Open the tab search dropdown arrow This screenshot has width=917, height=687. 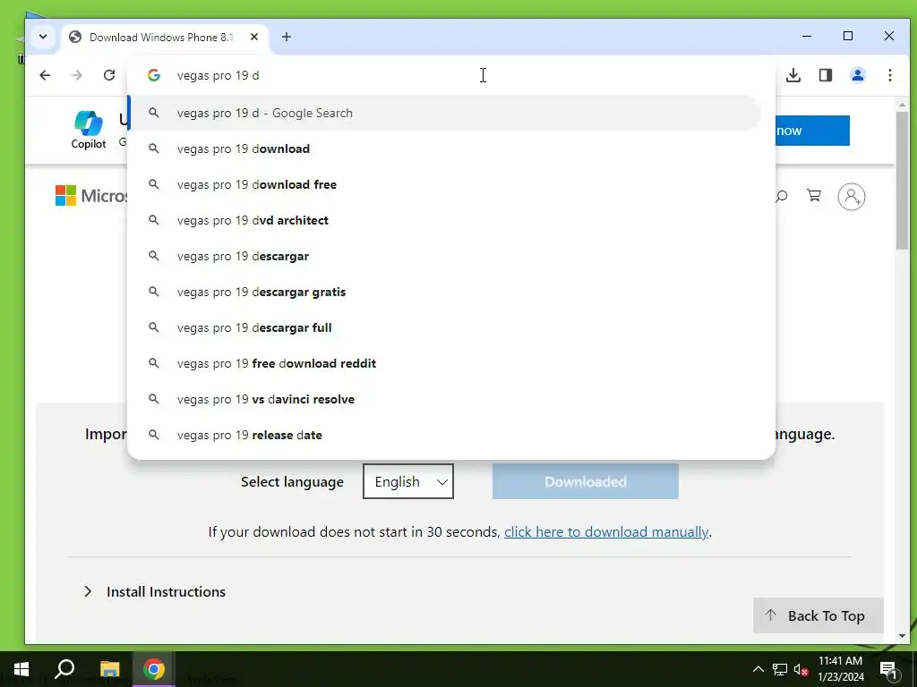point(43,37)
